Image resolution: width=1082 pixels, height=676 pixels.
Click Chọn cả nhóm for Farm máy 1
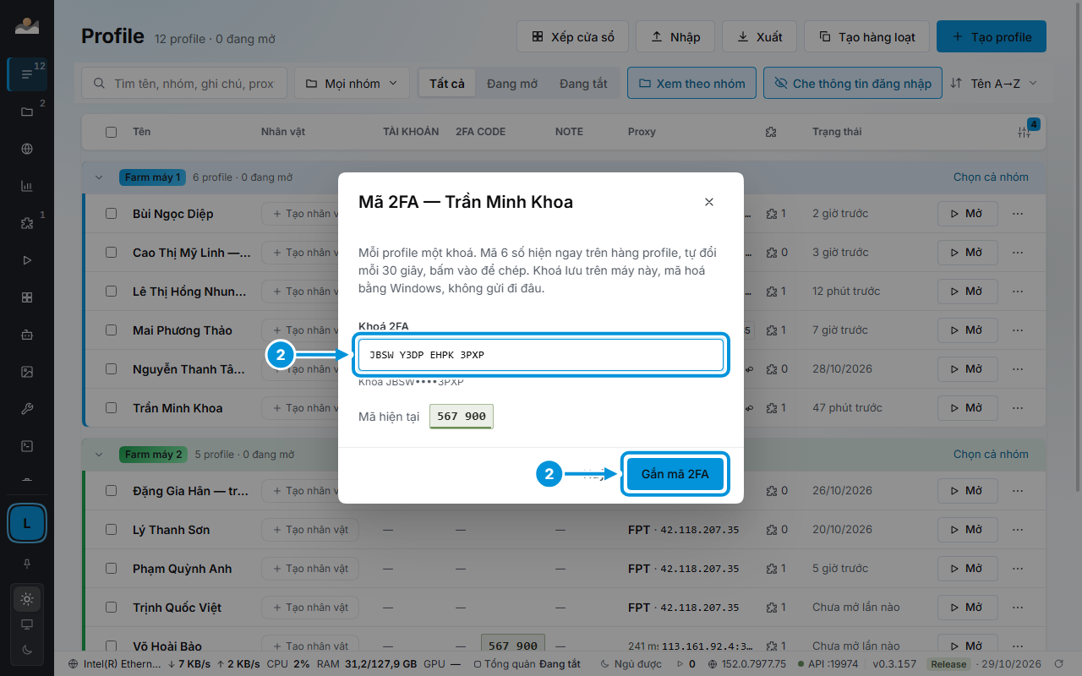coord(991,177)
